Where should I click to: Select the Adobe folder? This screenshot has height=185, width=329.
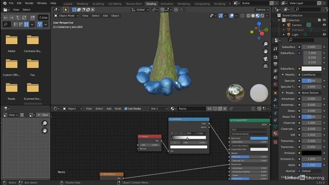[x=11, y=43]
